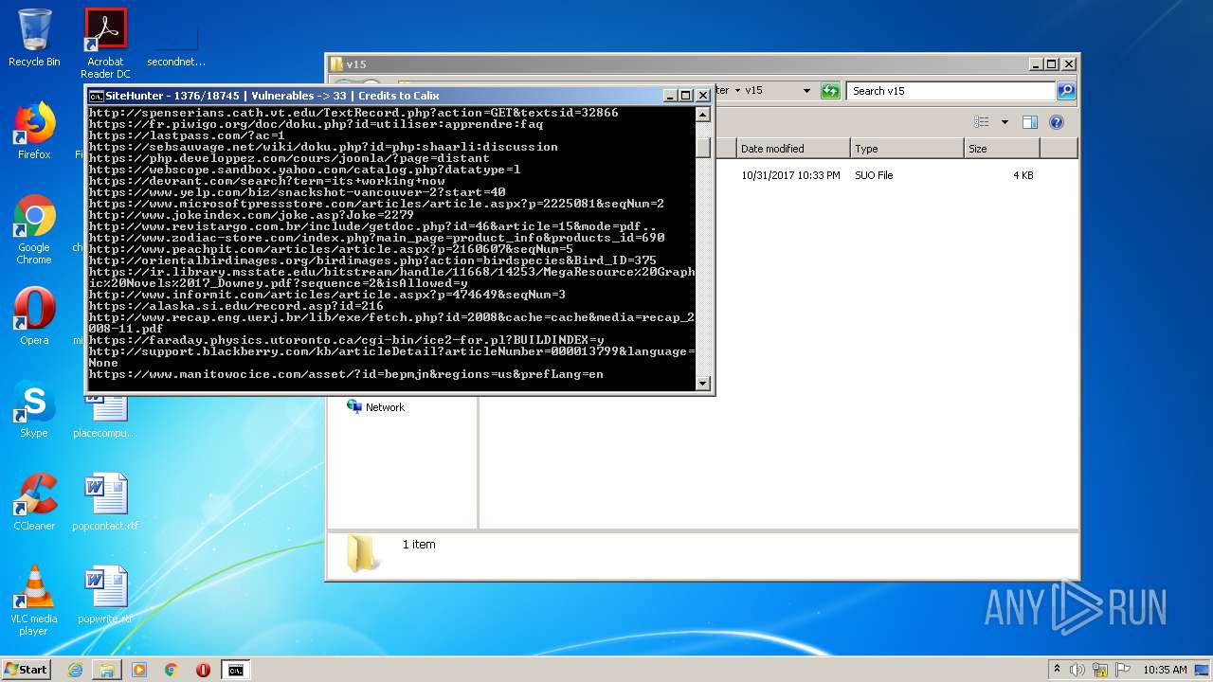Click the devrant.com search URL line

tap(266, 181)
